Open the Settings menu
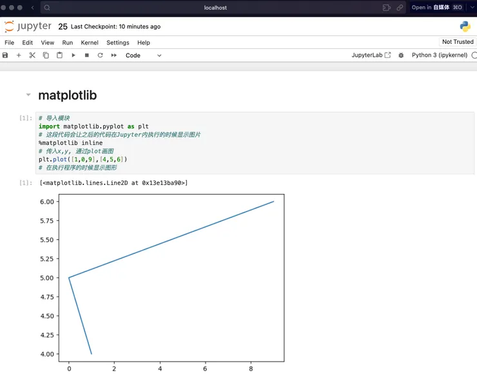477x379 pixels. click(117, 43)
